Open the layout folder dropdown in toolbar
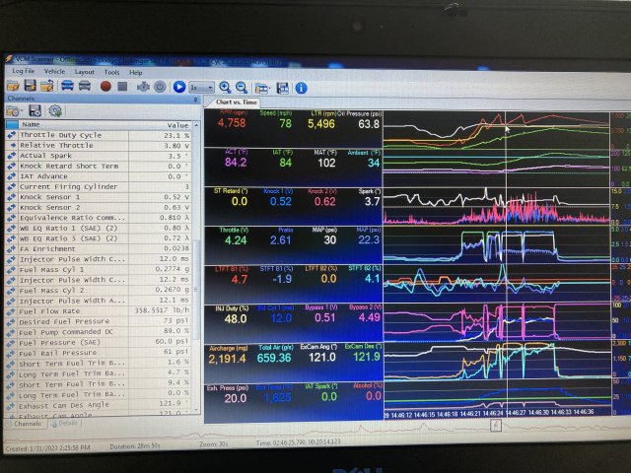Screen dimensions: 631x473 click(x=262, y=88)
